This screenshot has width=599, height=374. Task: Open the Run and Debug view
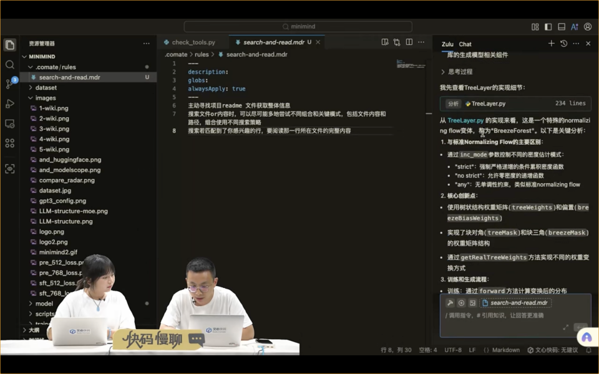coord(10,104)
